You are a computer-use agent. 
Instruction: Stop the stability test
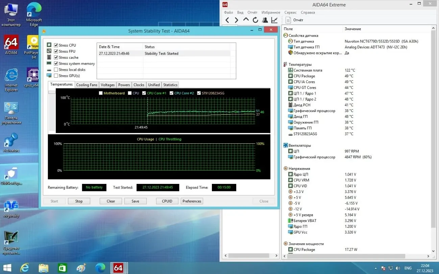click(x=79, y=201)
